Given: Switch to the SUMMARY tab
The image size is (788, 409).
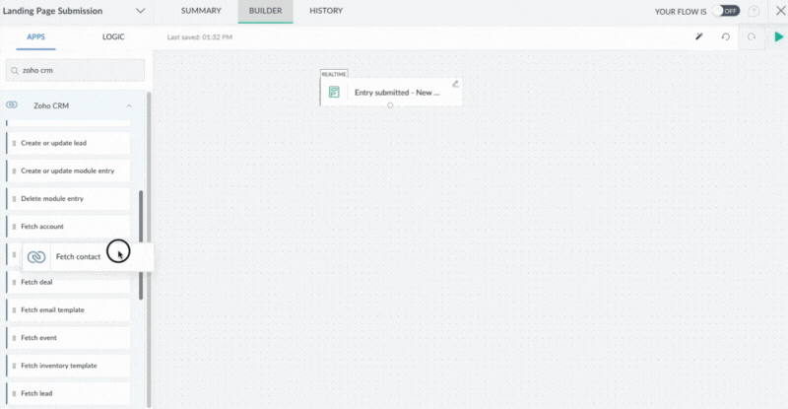Looking at the screenshot, I should [201, 11].
